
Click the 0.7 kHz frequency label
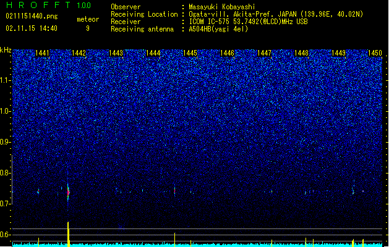click(5, 204)
